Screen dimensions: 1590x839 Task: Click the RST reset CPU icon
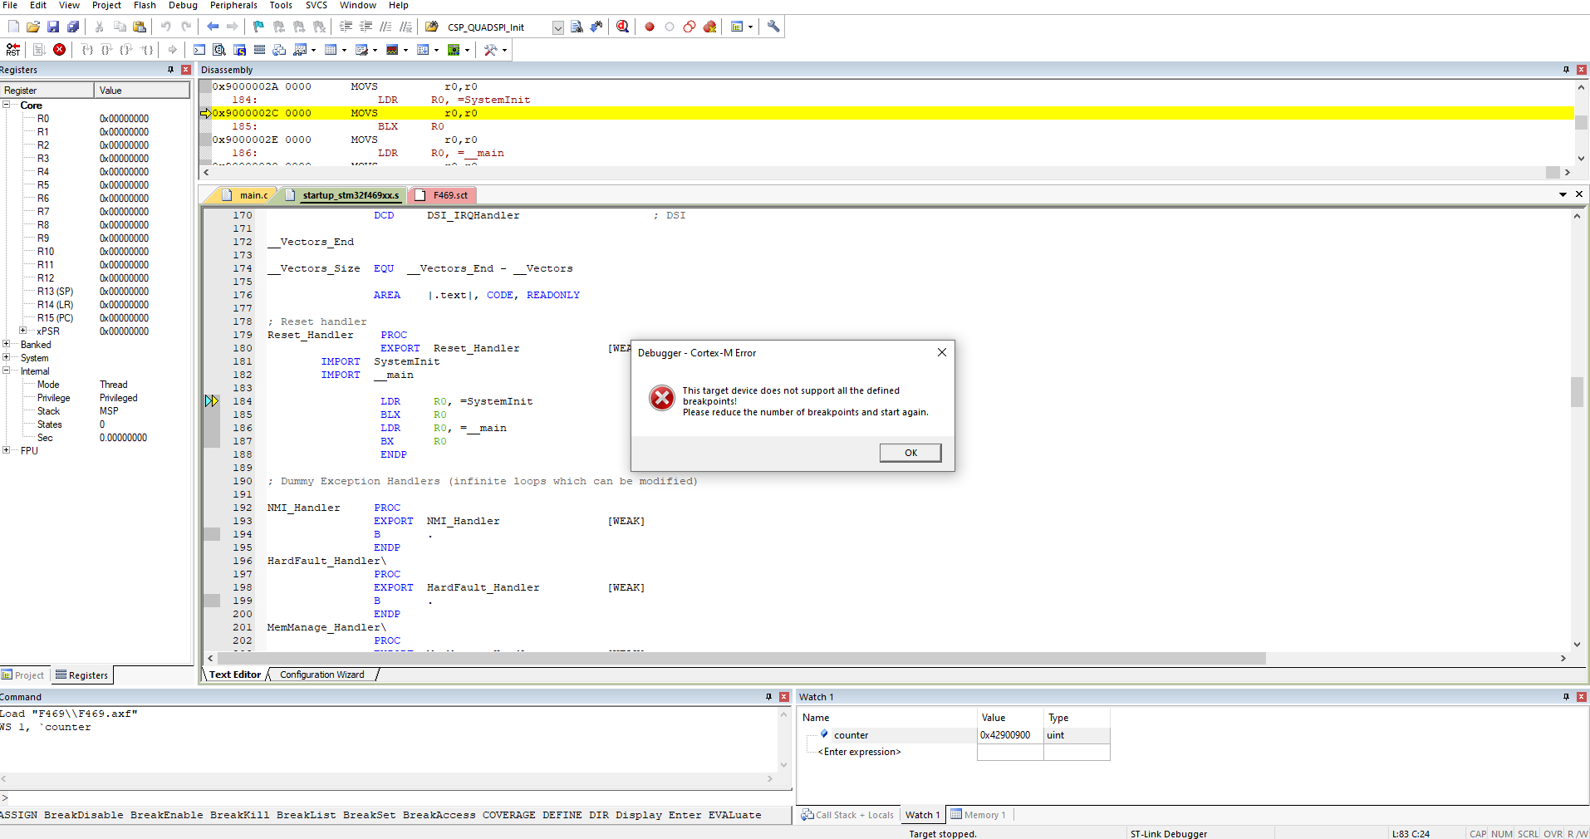(12, 50)
